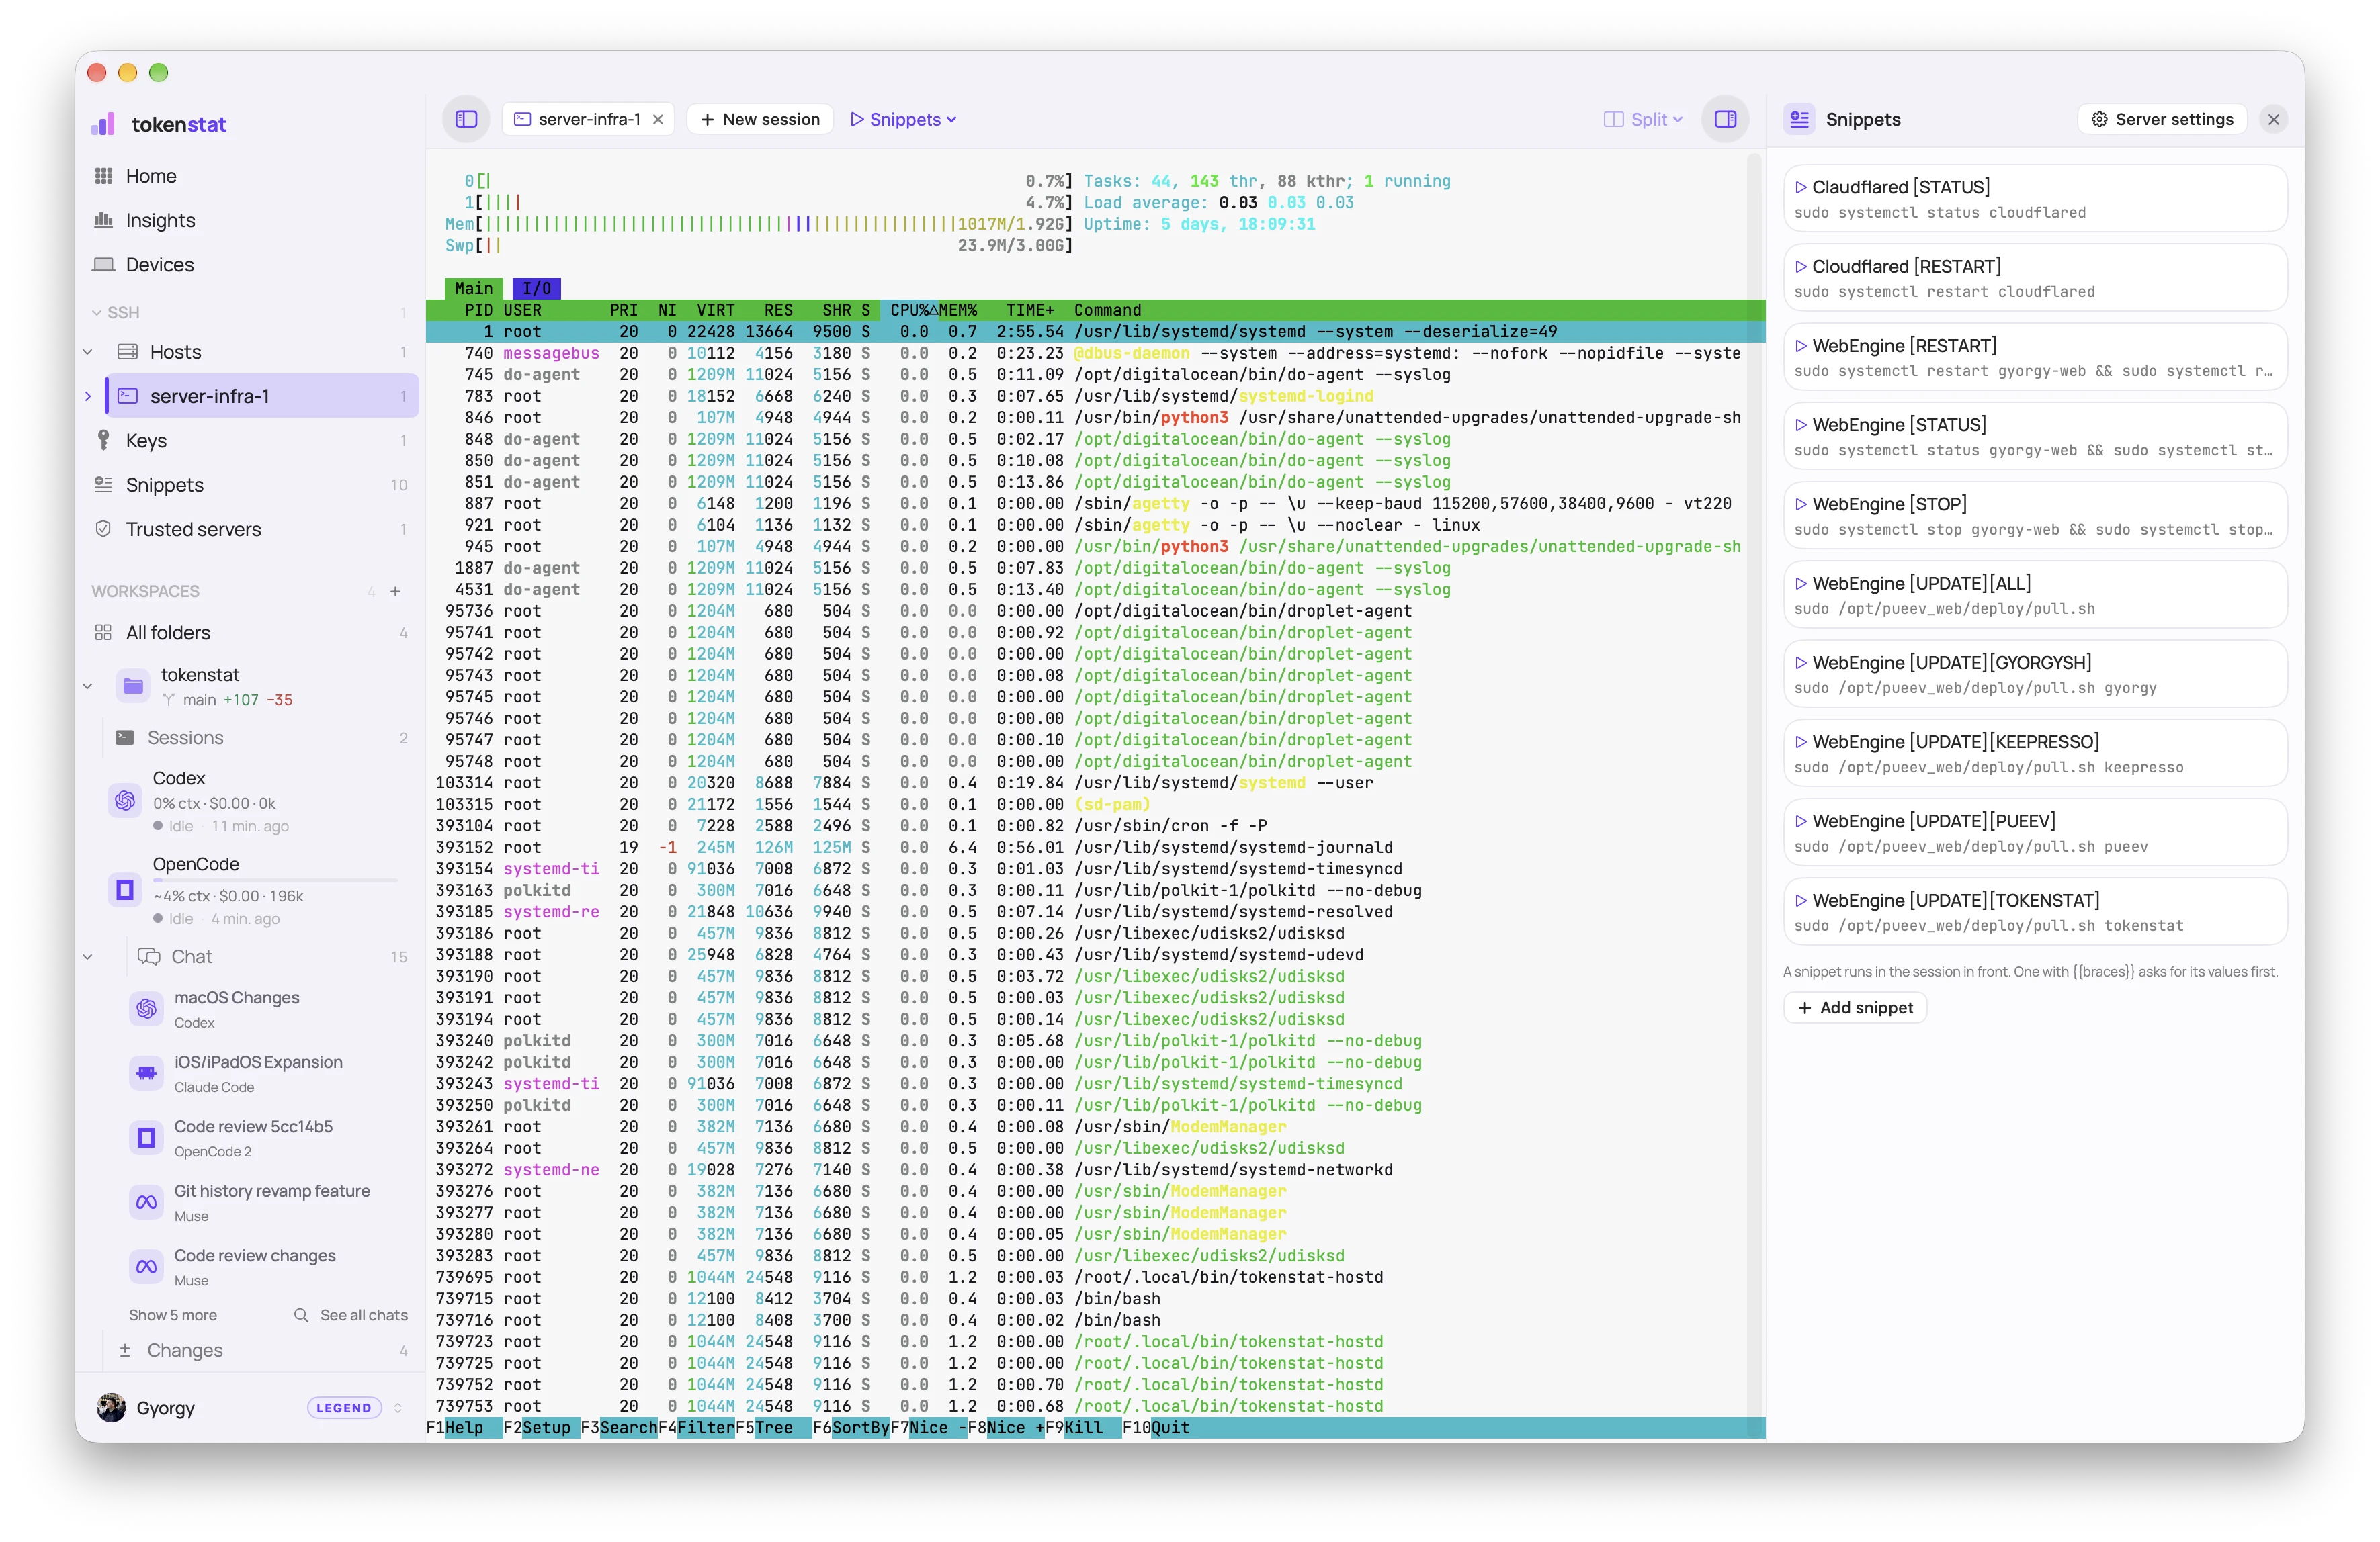This screenshot has height=1542, width=2380.
Task: Close the Snippets panel
Action: tap(2273, 119)
